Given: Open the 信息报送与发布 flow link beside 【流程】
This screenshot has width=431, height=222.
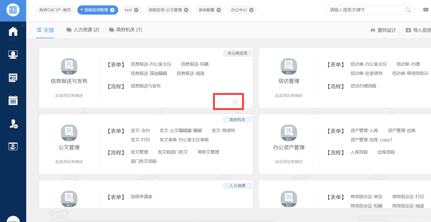Looking at the screenshot, I should (146, 86).
